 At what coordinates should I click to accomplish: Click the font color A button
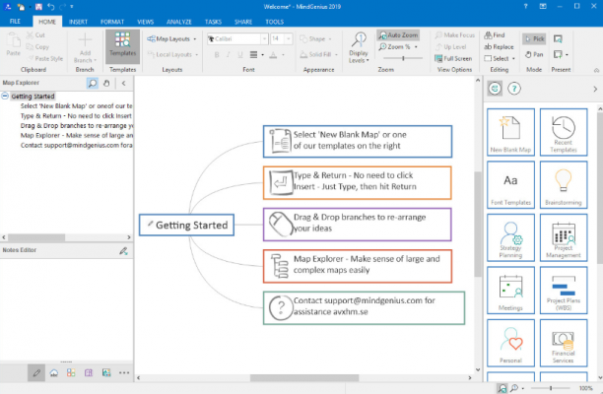[x=273, y=55]
